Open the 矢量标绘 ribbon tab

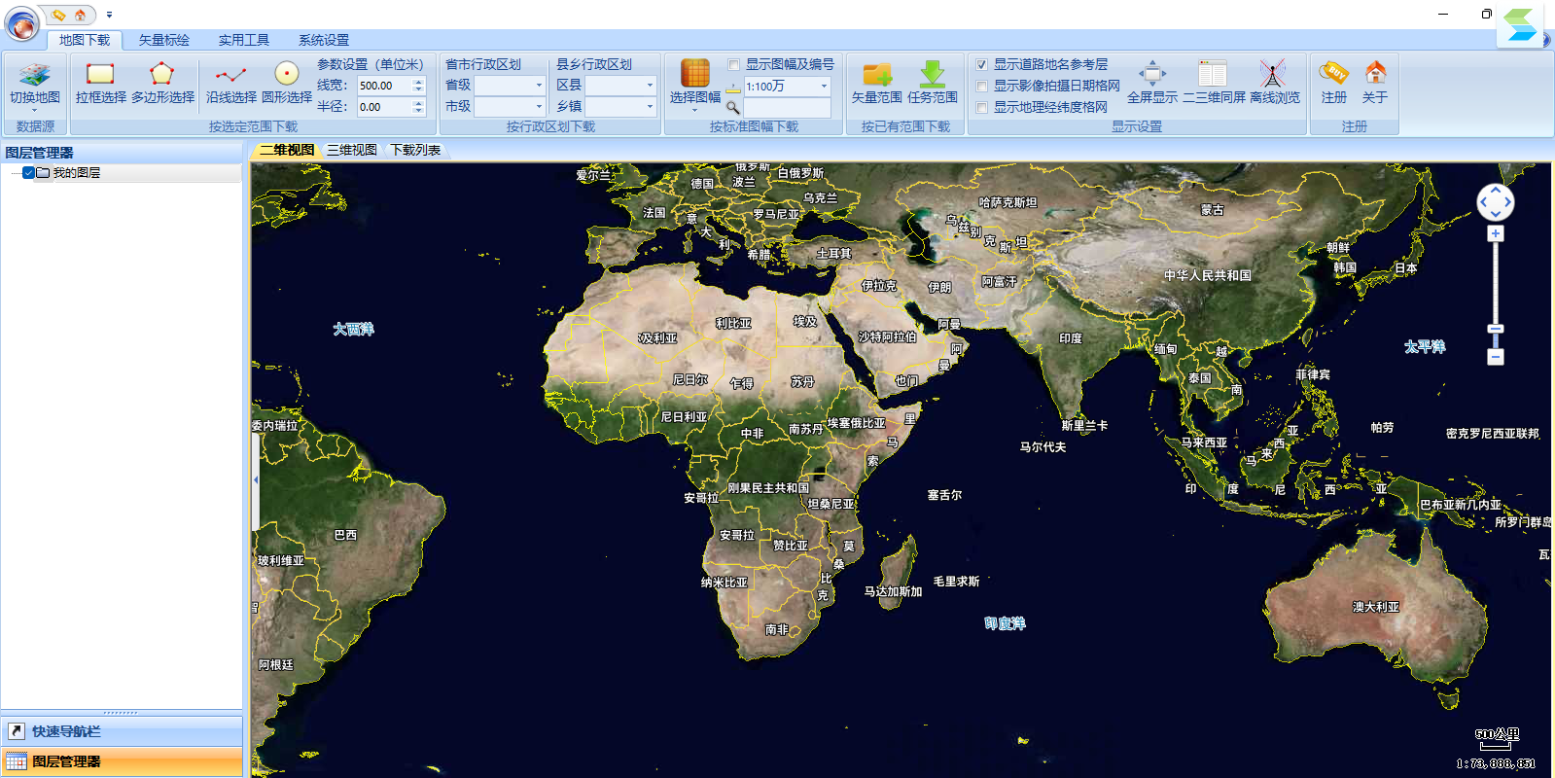pyautogui.click(x=163, y=40)
